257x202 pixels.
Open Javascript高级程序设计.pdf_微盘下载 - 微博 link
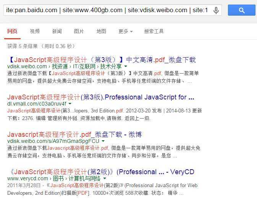pyautogui.click(x=74, y=135)
